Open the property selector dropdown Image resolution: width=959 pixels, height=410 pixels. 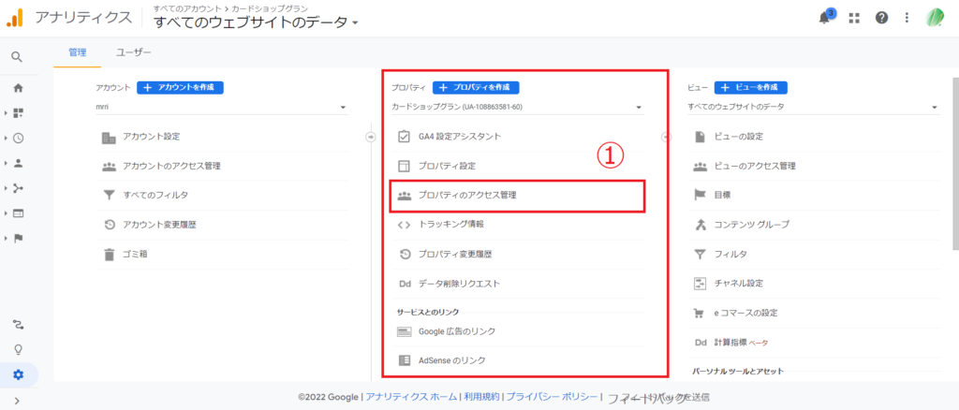coord(516,108)
